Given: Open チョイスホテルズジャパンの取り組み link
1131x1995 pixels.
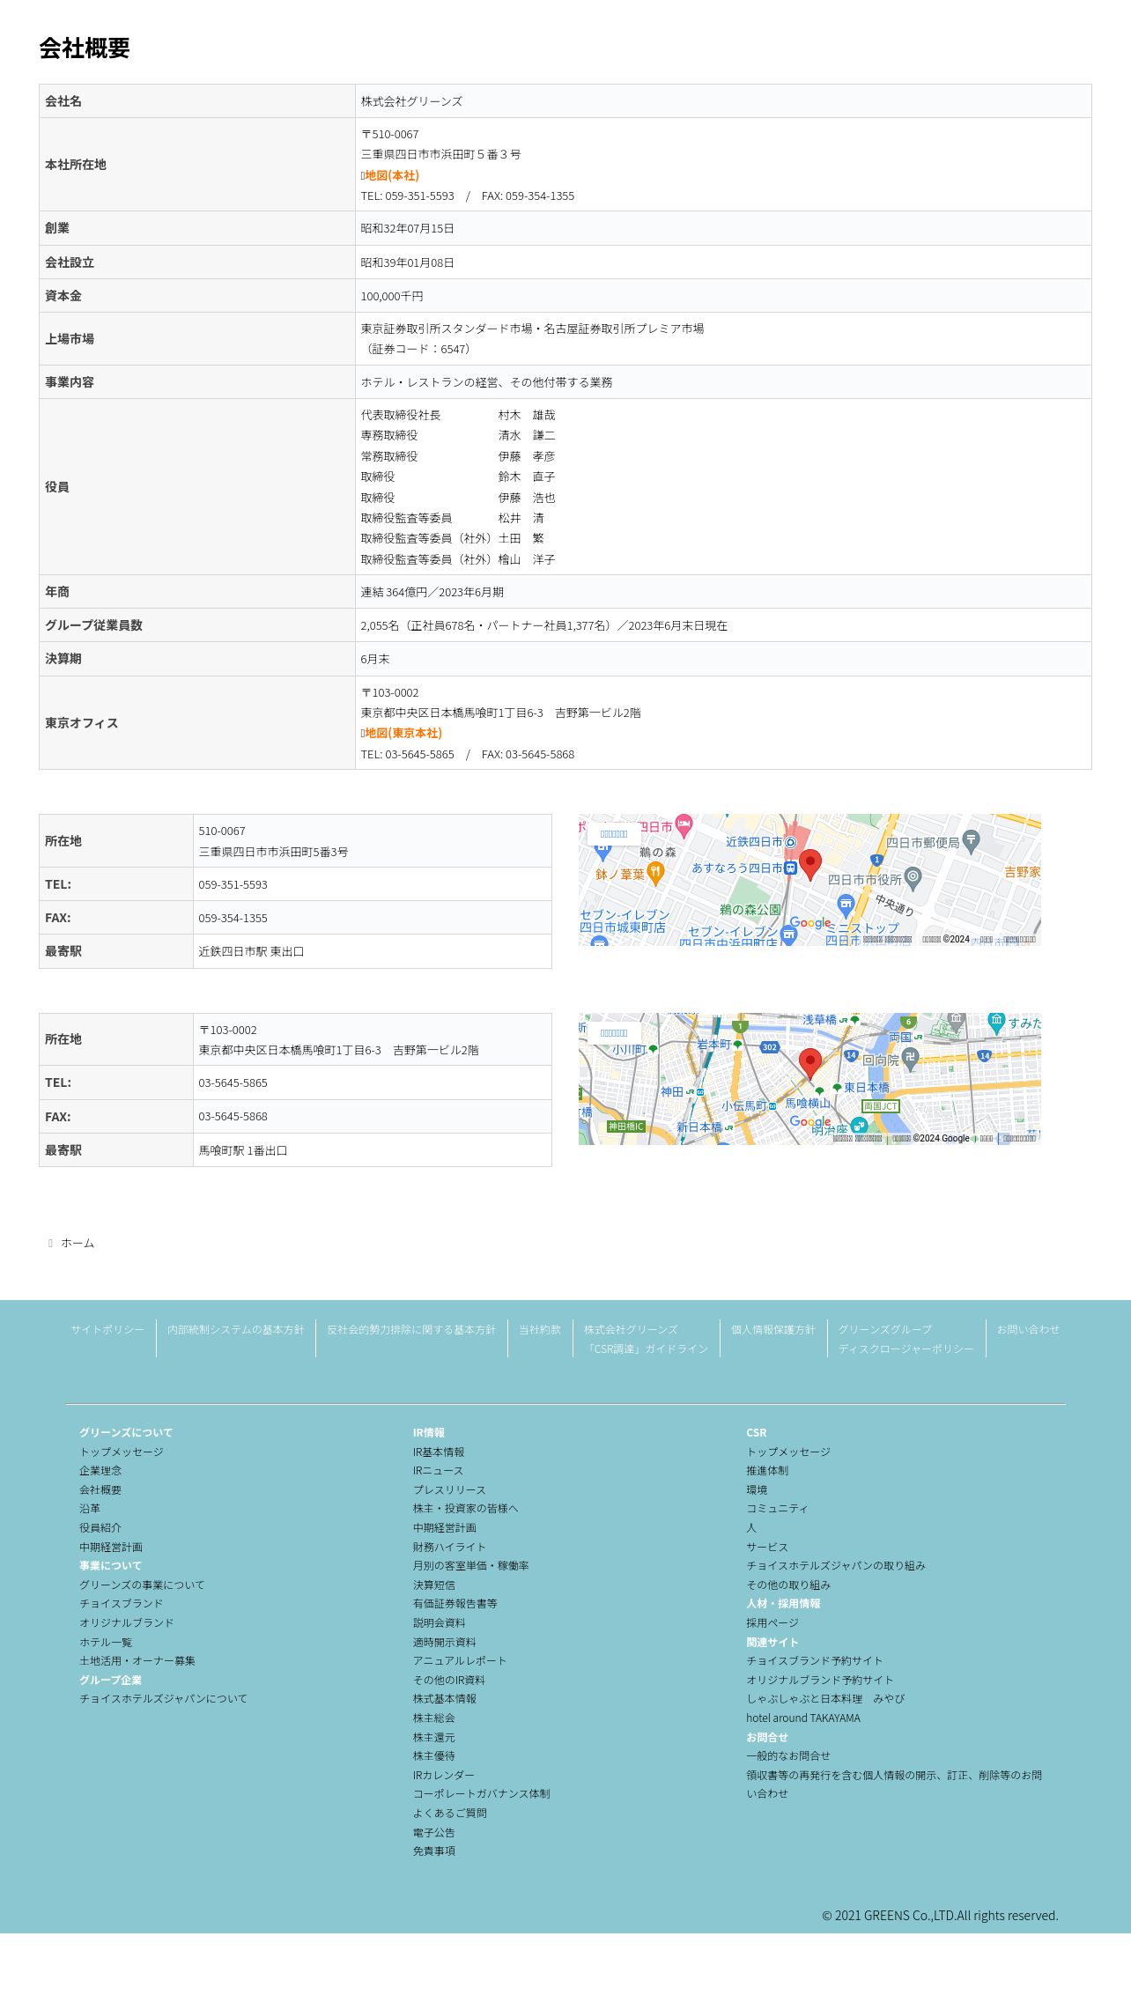Looking at the screenshot, I should coord(836,1565).
